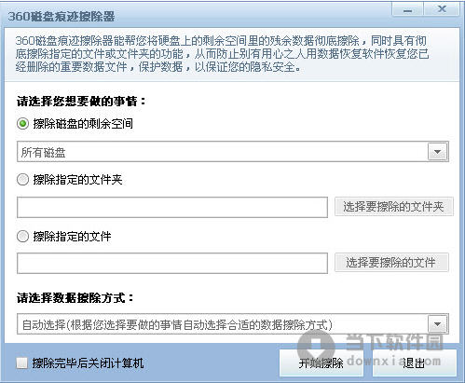Pick the 擦除指定的文件 radio option

point(22,237)
